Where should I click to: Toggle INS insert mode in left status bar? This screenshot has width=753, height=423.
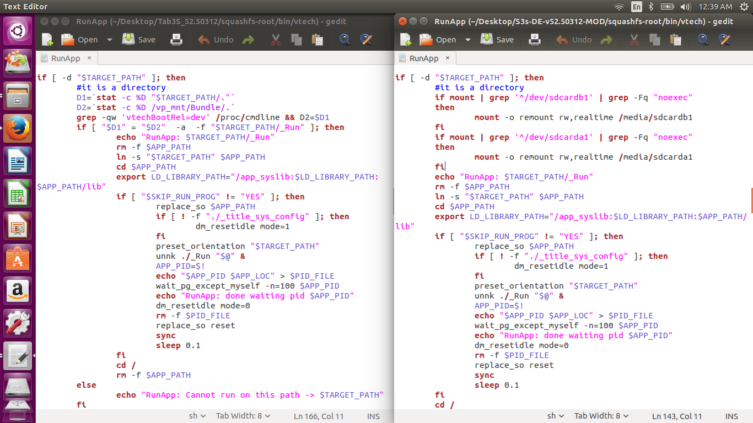pyautogui.click(x=373, y=416)
